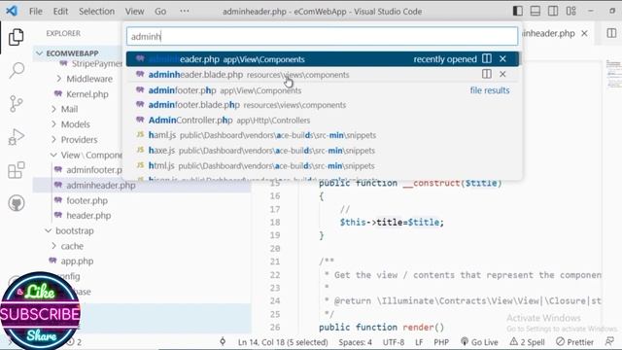
Task: Change indentation via Spaces: 4
Action: click(355, 342)
